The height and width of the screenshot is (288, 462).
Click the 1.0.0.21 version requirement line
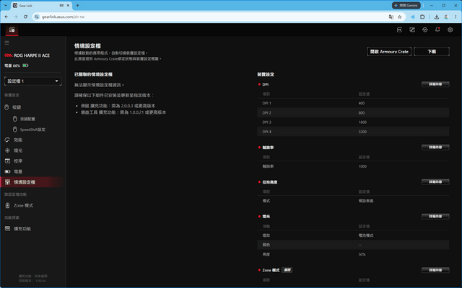pyautogui.click(x=123, y=112)
